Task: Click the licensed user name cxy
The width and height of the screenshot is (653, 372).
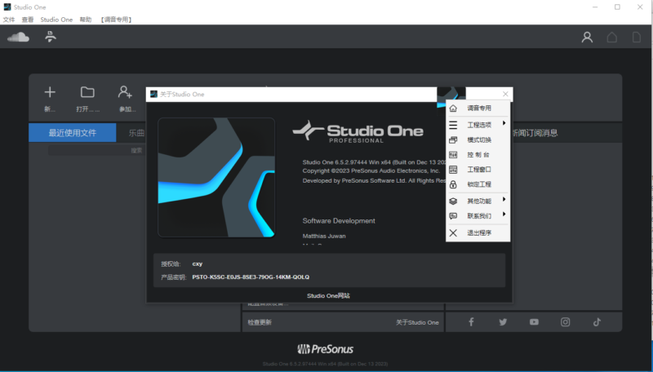Action: 198,263
